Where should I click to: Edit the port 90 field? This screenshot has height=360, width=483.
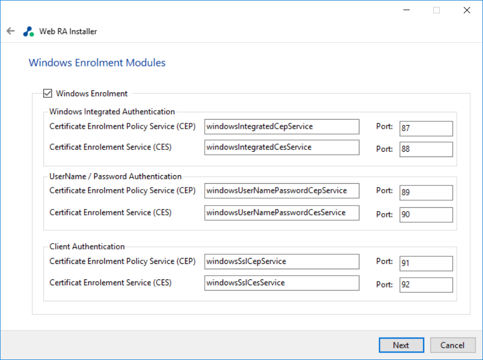(426, 215)
